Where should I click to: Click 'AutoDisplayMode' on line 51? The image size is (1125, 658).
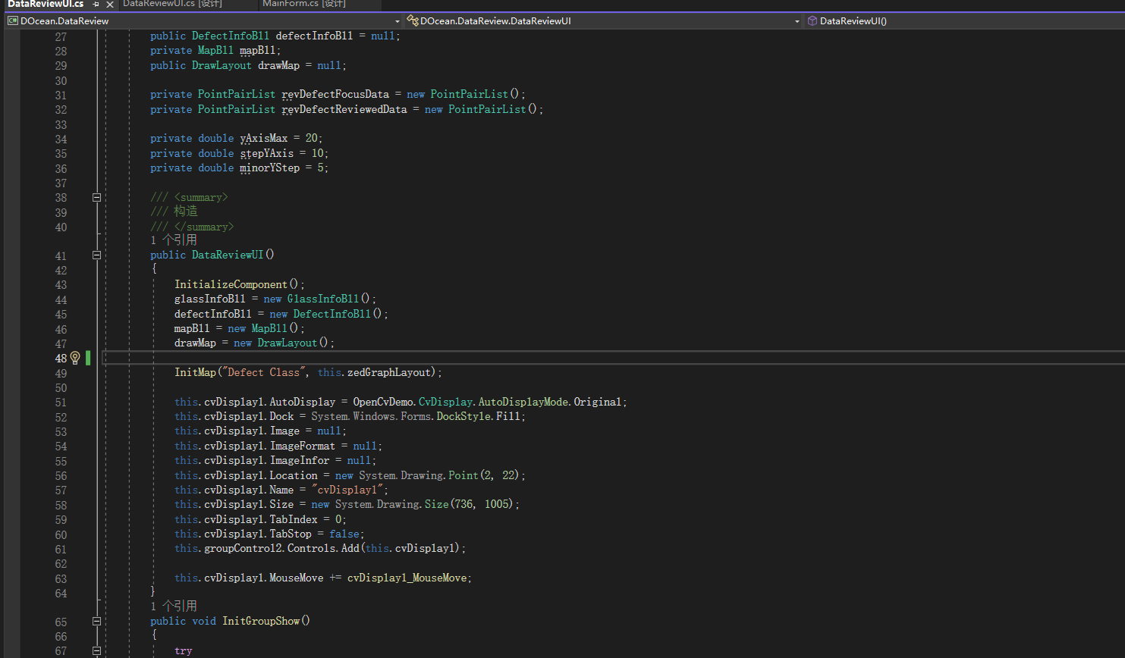click(523, 402)
